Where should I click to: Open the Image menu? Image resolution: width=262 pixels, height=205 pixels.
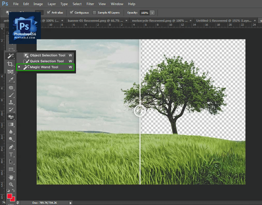38,4
